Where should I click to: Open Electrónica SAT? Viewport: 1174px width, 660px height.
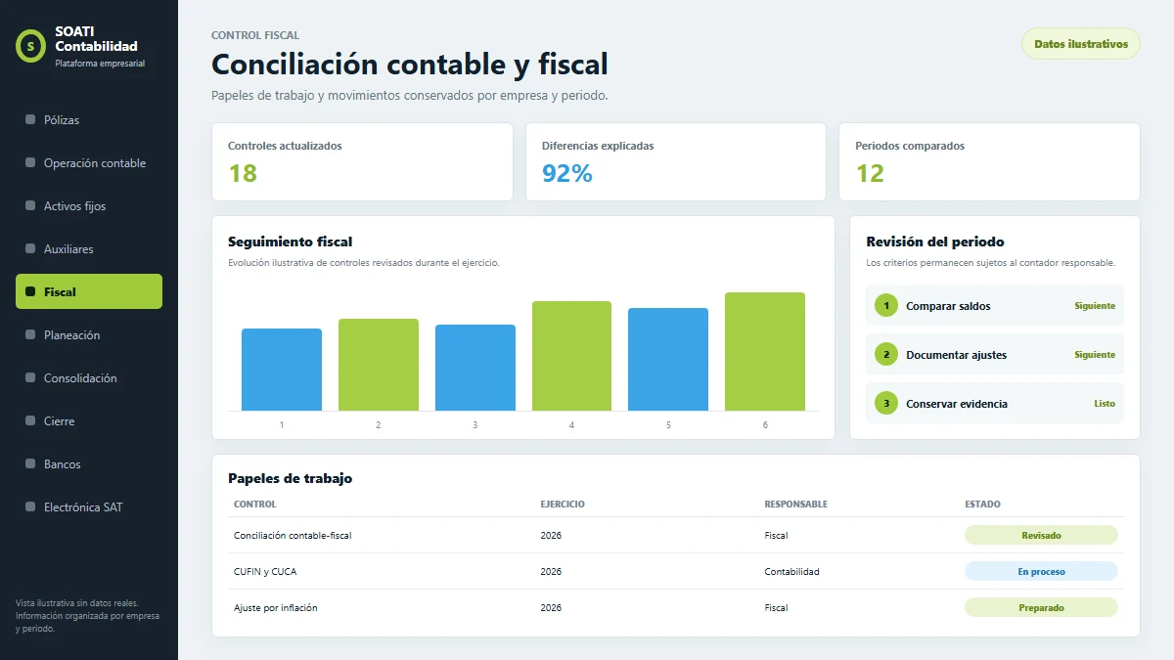(89, 506)
